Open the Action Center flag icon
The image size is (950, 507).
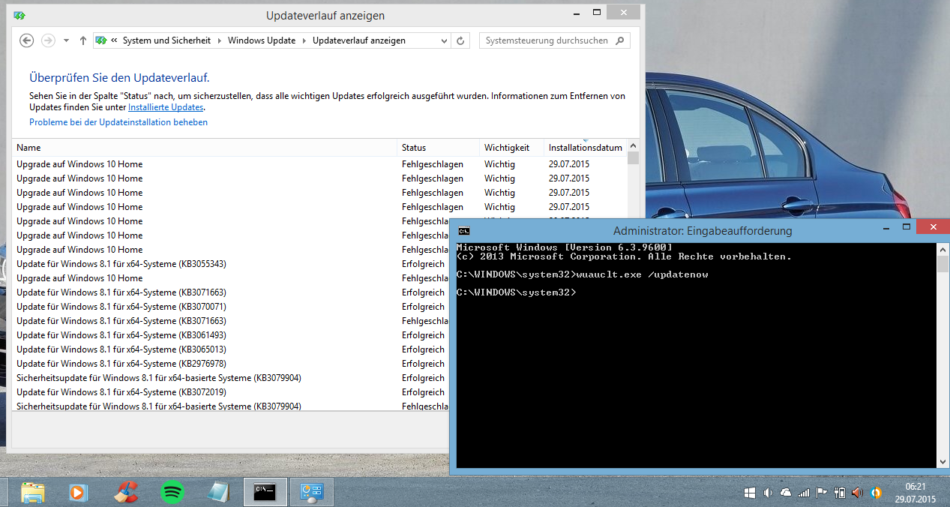[x=822, y=493]
